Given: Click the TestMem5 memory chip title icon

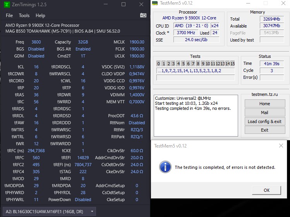Looking at the screenshot, I should tap(154, 3).
